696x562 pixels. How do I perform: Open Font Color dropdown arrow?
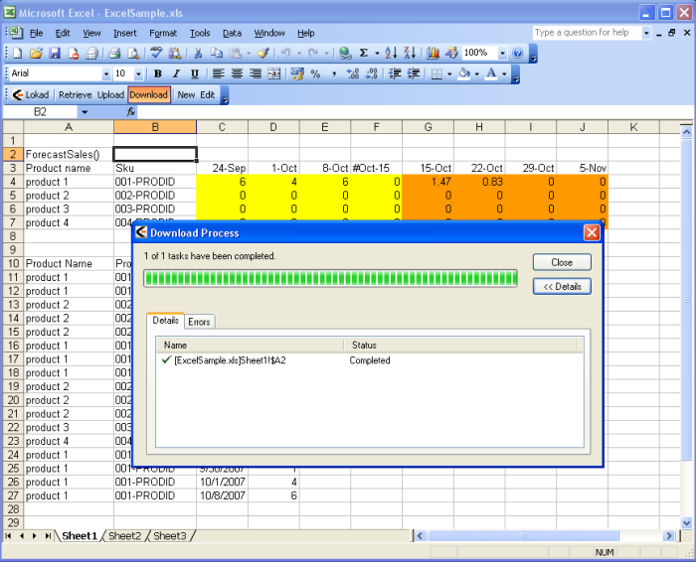[x=504, y=74]
